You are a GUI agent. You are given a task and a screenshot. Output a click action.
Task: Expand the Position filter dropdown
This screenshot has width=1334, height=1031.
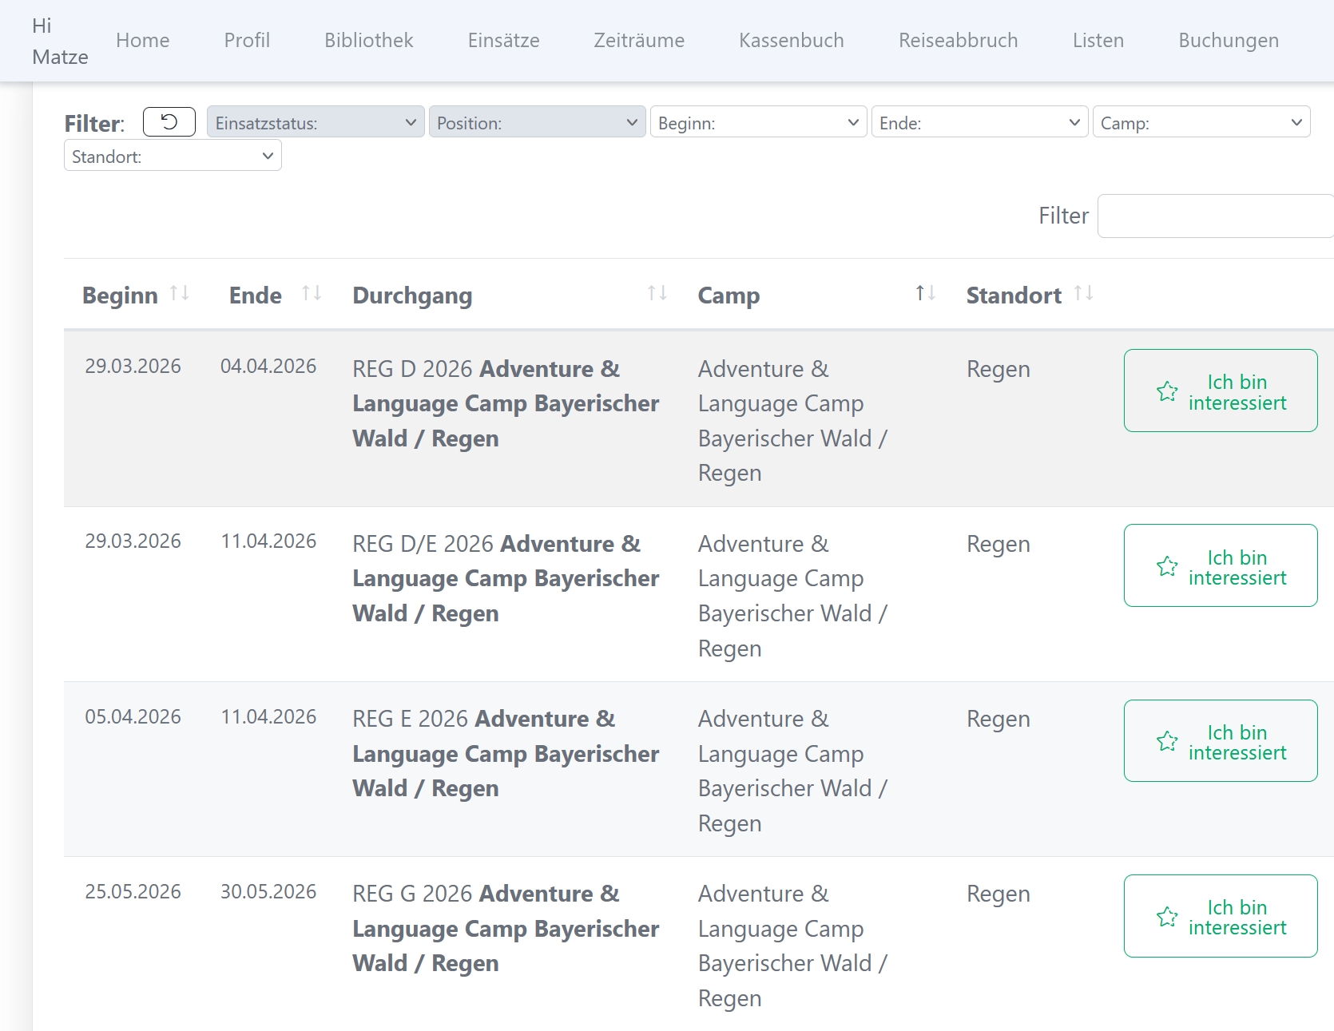tap(537, 123)
